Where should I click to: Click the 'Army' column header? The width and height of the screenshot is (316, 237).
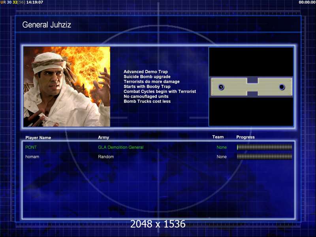(103, 137)
